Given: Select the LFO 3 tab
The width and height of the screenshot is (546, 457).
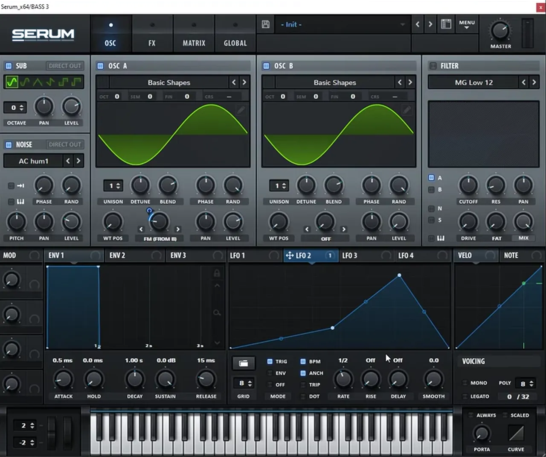Looking at the screenshot, I should 366,255.
